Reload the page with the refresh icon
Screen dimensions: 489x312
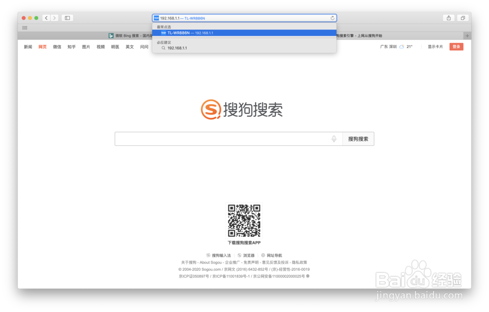pos(333,18)
